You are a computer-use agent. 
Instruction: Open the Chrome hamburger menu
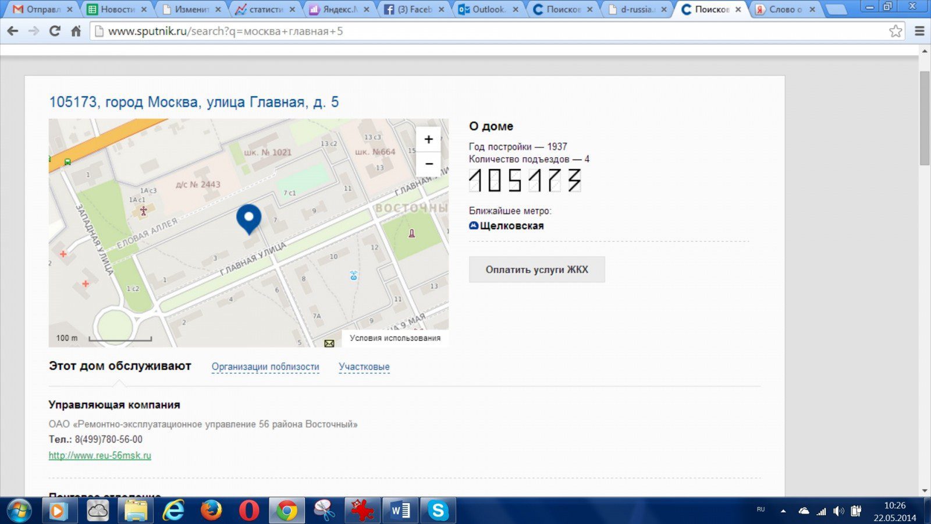[x=919, y=31]
